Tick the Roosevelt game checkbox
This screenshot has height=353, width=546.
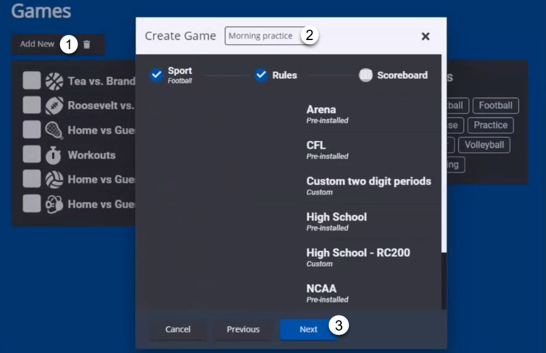(x=32, y=106)
